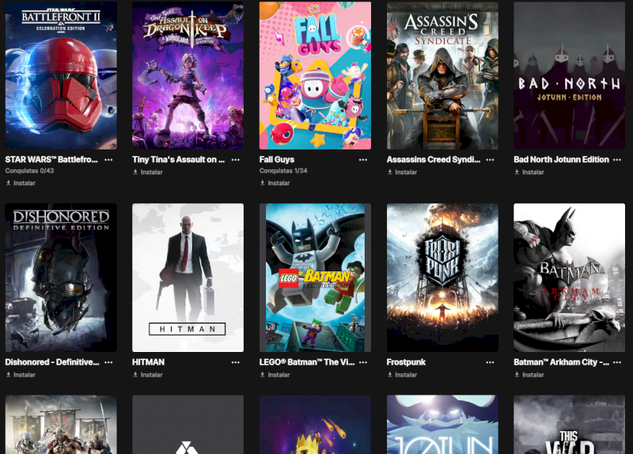Click the 'Batman™ Arkham City -...' title
Image resolution: width=633 pixels, height=454 pixels.
pos(562,362)
